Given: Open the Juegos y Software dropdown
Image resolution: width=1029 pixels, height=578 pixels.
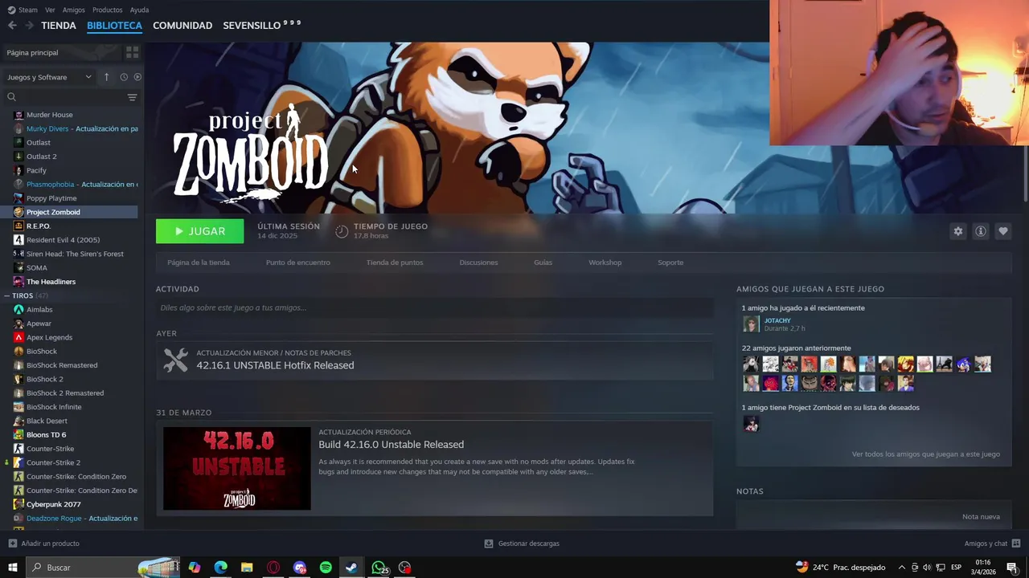Looking at the screenshot, I should 50,77.
